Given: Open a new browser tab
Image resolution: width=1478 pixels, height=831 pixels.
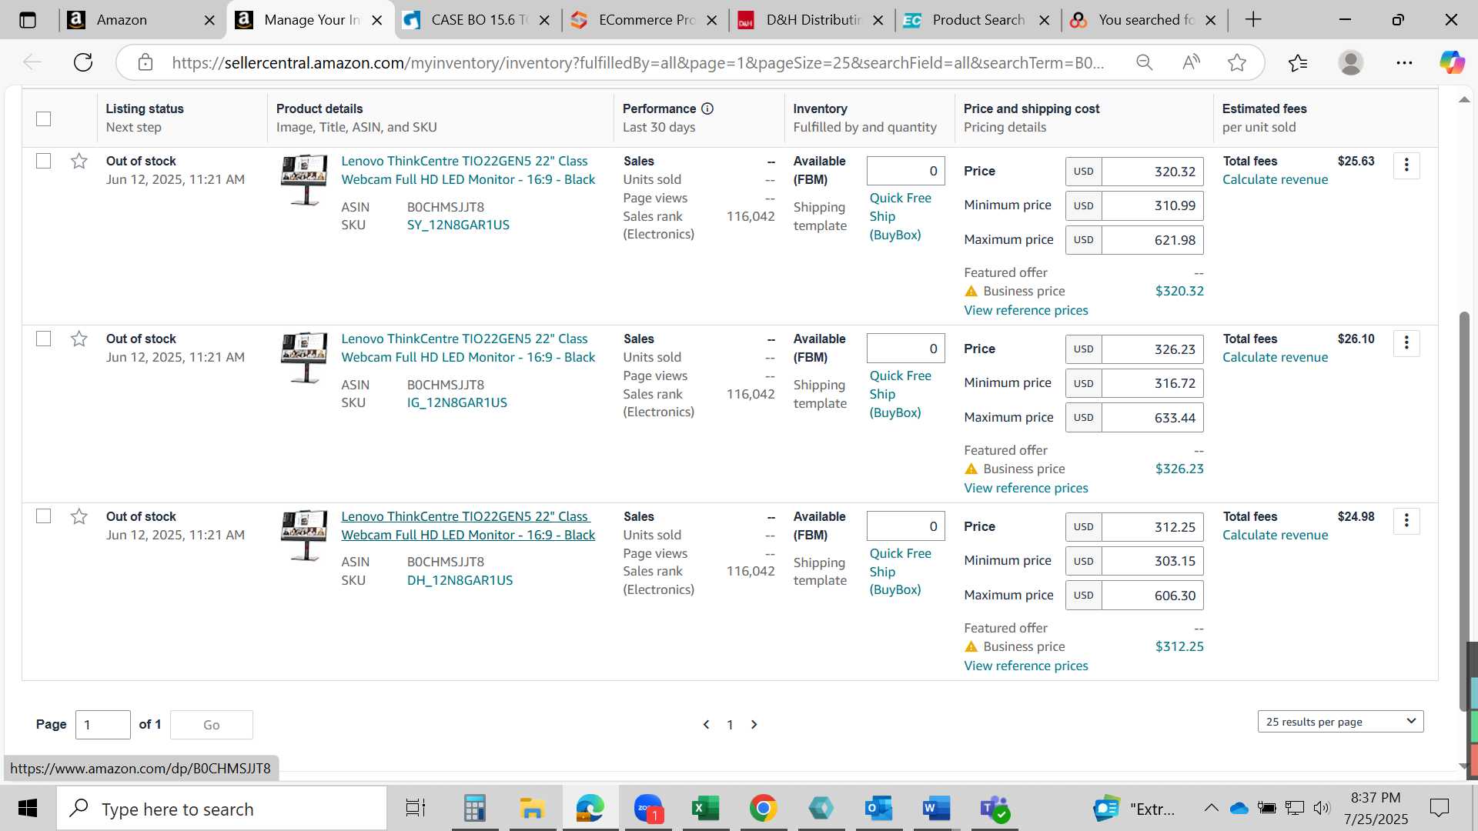Looking at the screenshot, I should pos(1253,20).
